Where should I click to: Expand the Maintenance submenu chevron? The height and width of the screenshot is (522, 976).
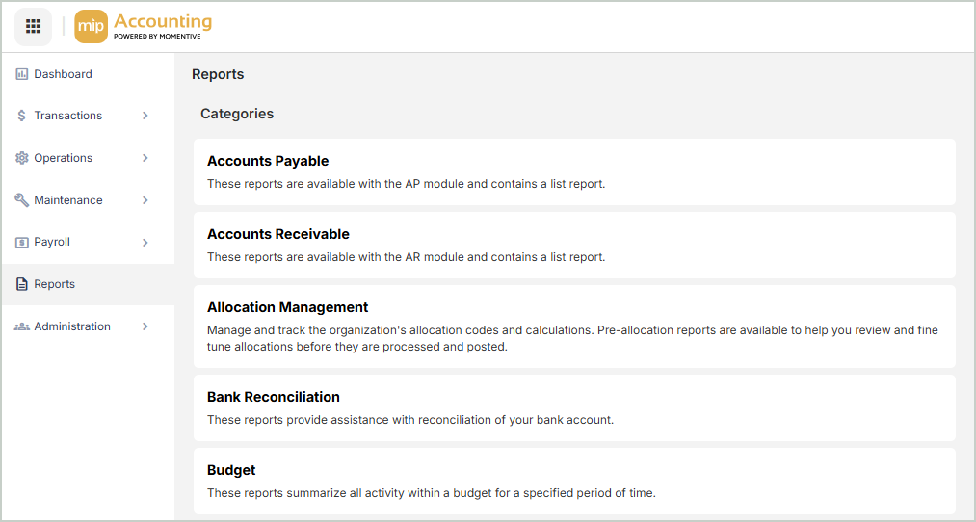(x=145, y=200)
